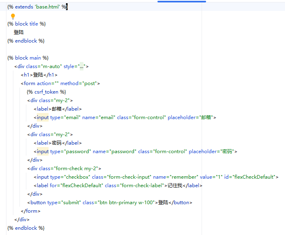This screenshot has height=235, width=285.
Task: Click the highlighted input of type="email"
Action: click(x=43, y=117)
